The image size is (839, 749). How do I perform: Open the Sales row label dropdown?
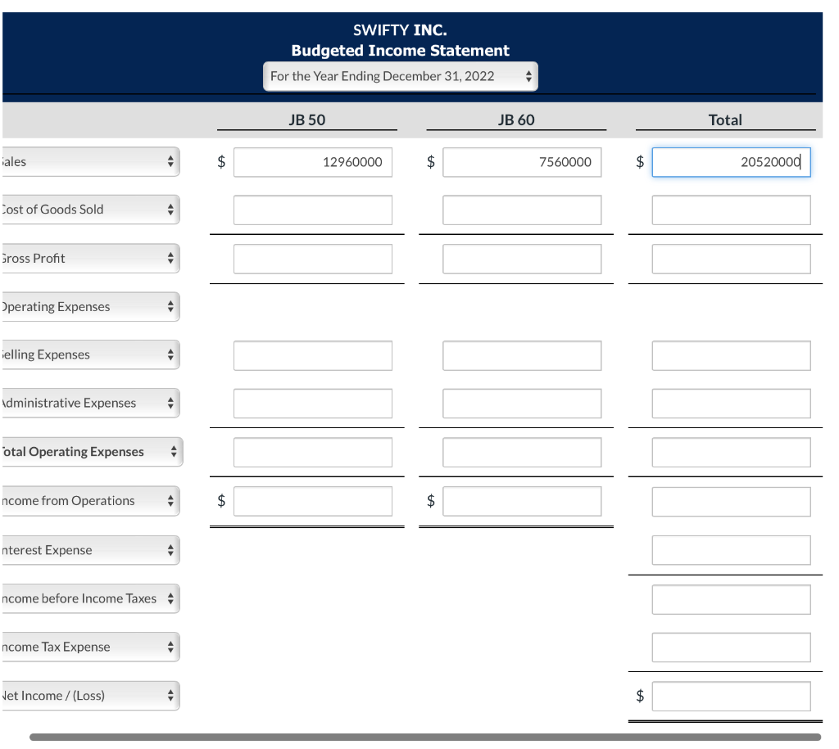[90, 161]
